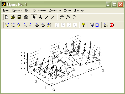Select the pan/tilt camera tool

(19, 25)
